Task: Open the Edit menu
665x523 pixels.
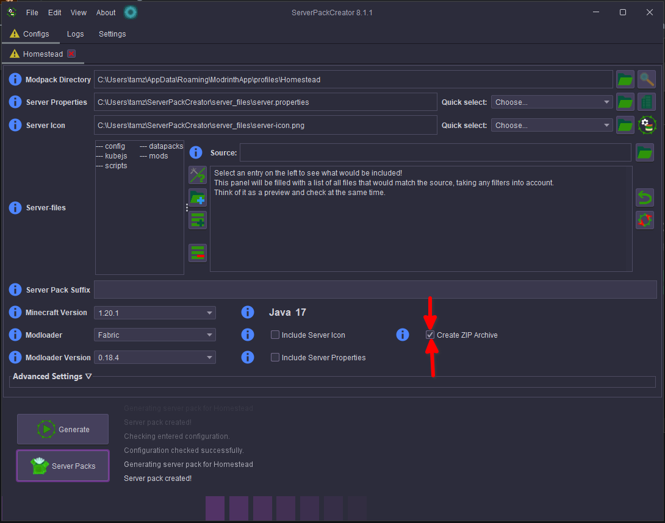Action: click(x=55, y=13)
